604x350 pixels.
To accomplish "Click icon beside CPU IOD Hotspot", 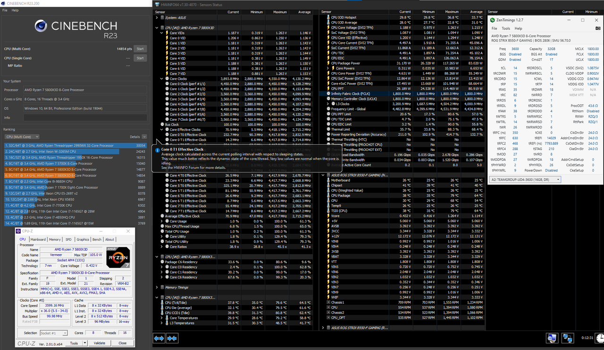I will point(328,17).
